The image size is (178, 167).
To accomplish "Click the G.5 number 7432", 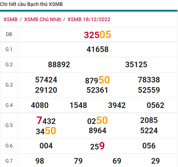I will pos(46,121).
